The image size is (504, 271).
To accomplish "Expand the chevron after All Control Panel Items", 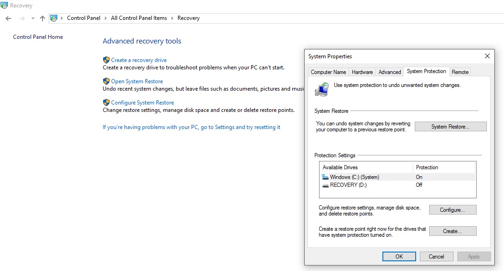I will click(172, 18).
